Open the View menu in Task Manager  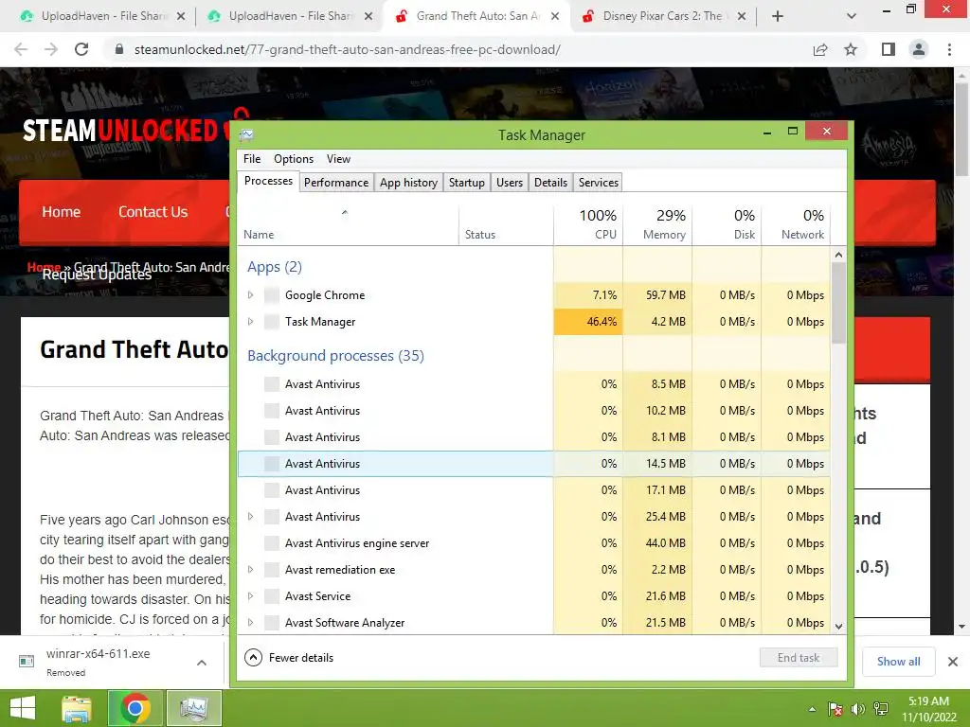pyautogui.click(x=338, y=159)
